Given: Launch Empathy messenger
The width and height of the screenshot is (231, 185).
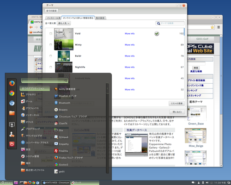Looking at the screenshot, I should click(x=61, y=144).
